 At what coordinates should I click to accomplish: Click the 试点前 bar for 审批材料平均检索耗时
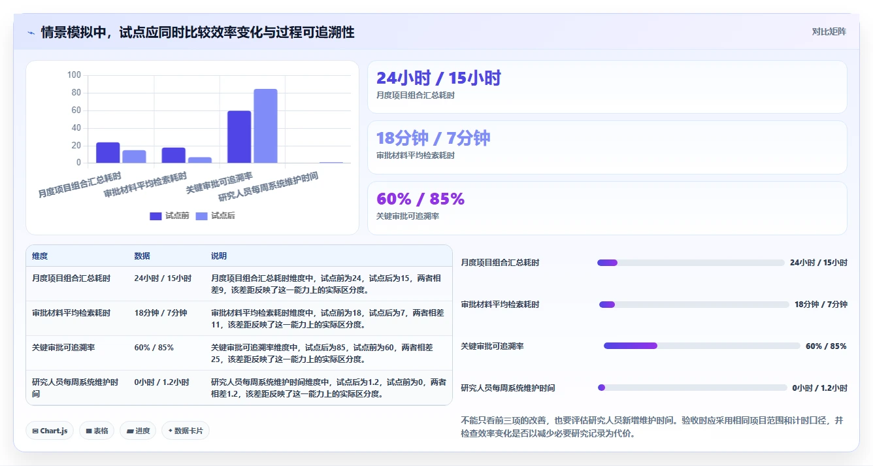click(x=173, y=155)
